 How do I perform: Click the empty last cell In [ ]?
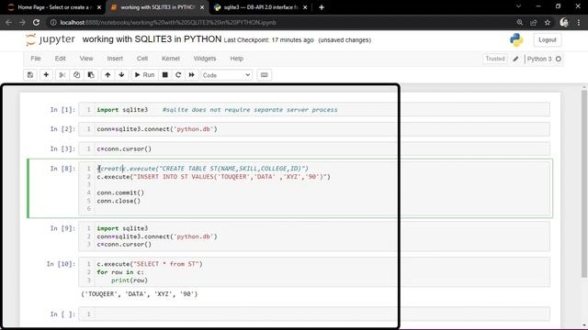click(x=314, y=313)
